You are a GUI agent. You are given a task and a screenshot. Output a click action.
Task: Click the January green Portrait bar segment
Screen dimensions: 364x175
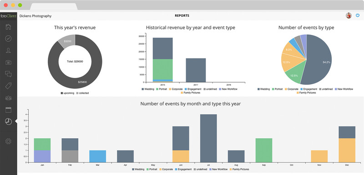coord(42,144)
